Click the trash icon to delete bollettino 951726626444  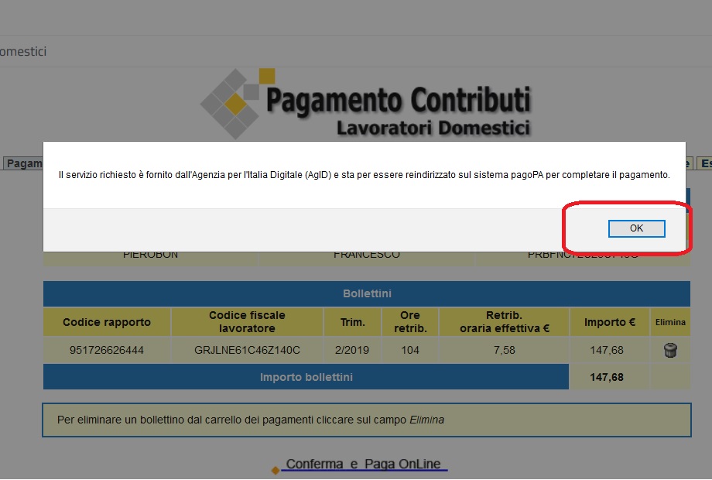669,349
